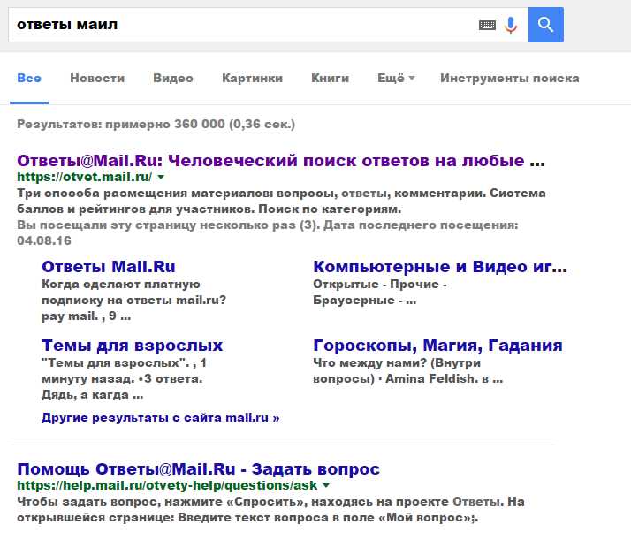Expand arrow next to help.mail.ru URL
Image resolution: width=631 pixels, height=548 pixels.
(x=326, y=485)
